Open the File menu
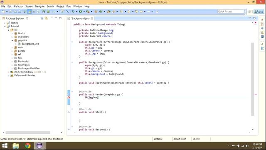The image size is (266, 150). (x=3, y=7)
